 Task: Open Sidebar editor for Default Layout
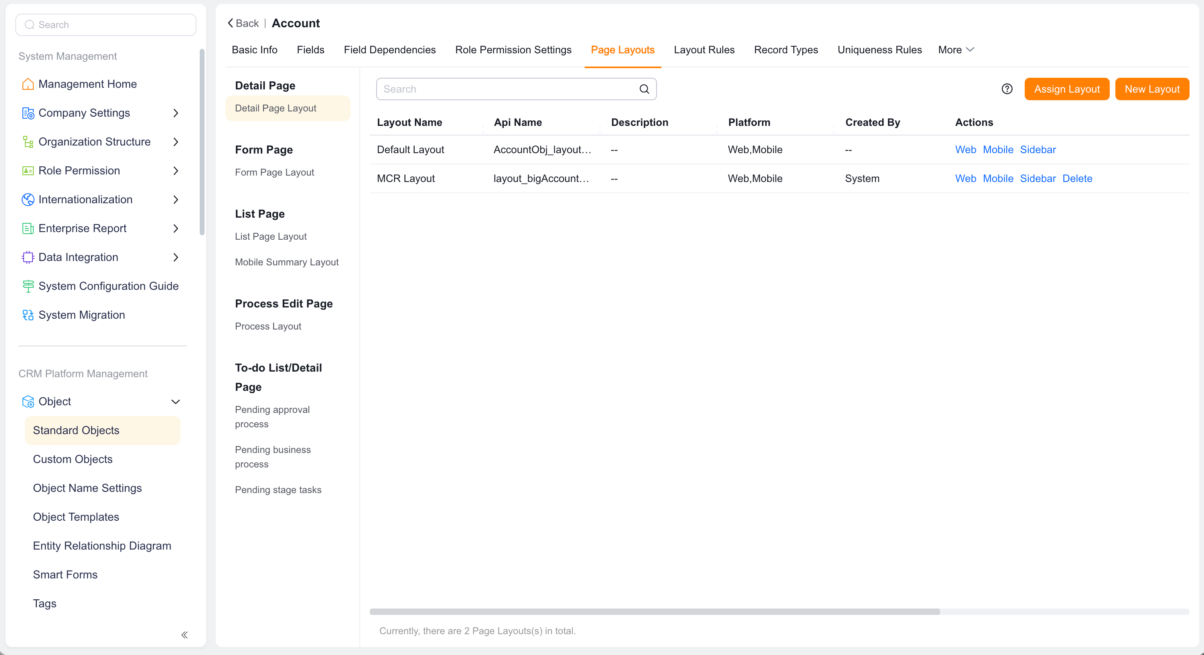(x=1038, y=150)
